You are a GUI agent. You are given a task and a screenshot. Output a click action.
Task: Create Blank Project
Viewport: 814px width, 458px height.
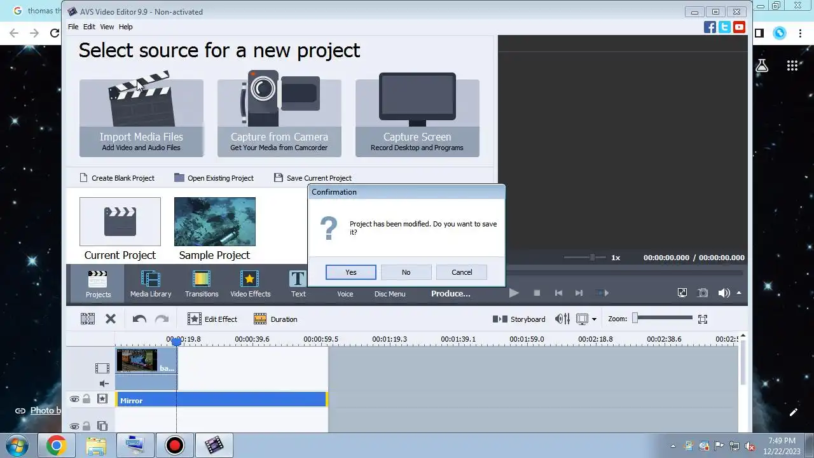point(117,178)
